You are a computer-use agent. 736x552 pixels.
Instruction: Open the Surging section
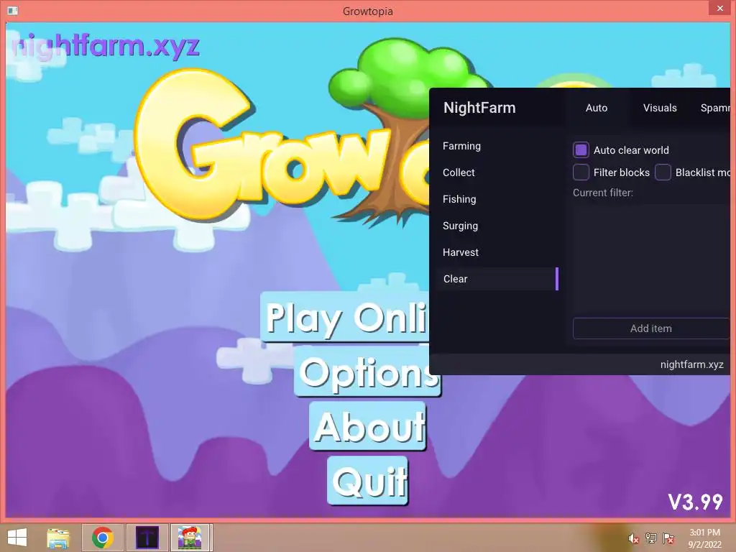pos(499,226)
